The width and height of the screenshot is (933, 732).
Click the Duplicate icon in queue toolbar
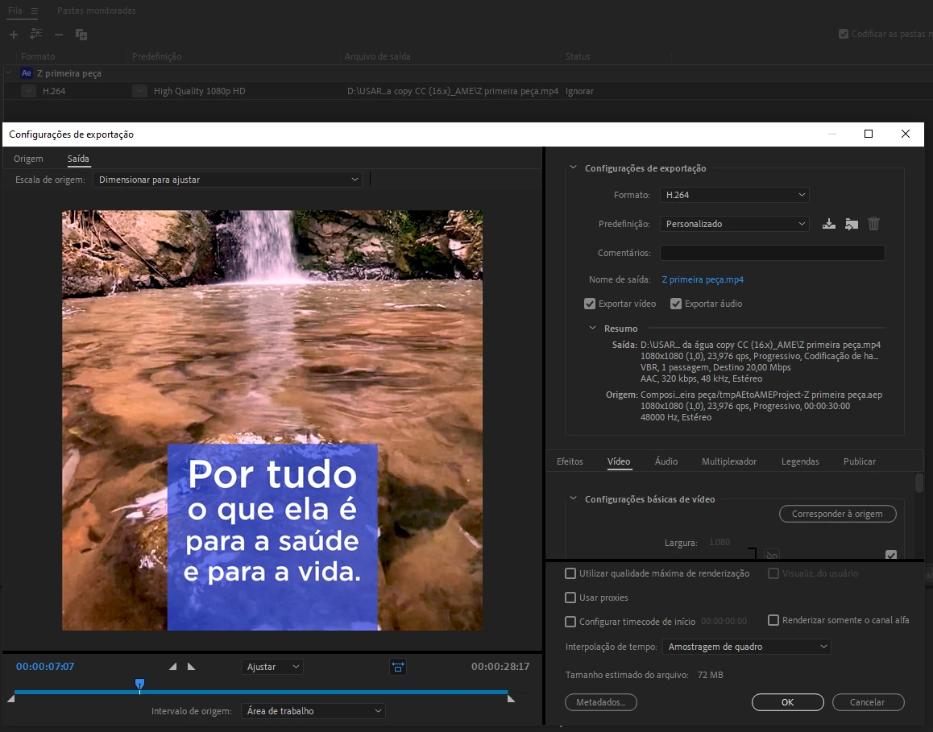pos(81,35)
